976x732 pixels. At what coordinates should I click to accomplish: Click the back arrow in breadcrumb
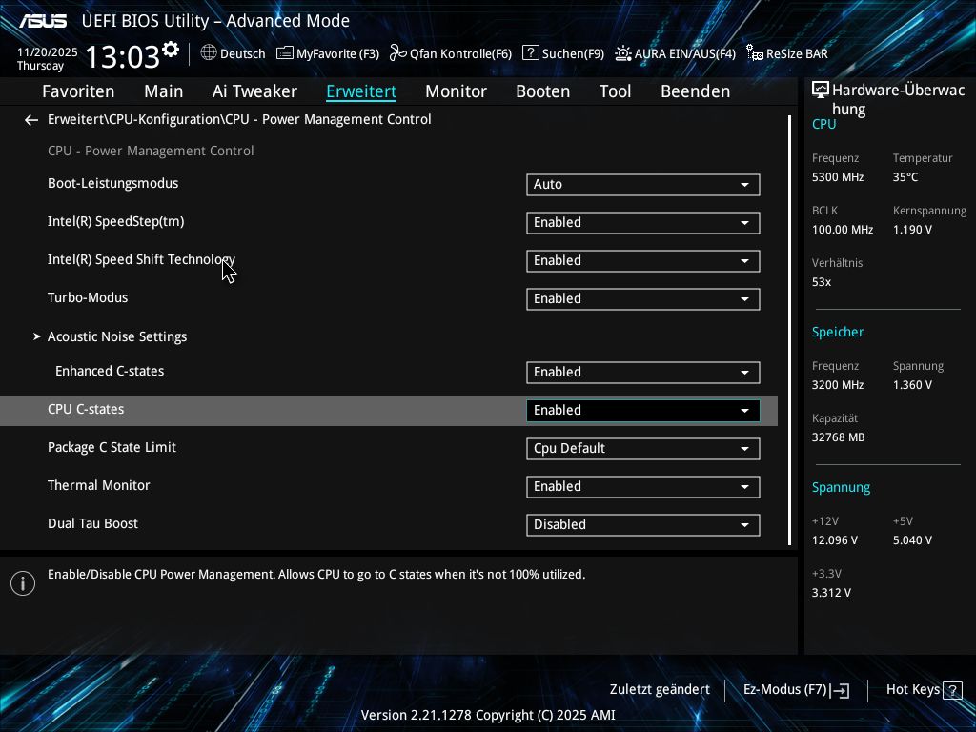point(31,119)
